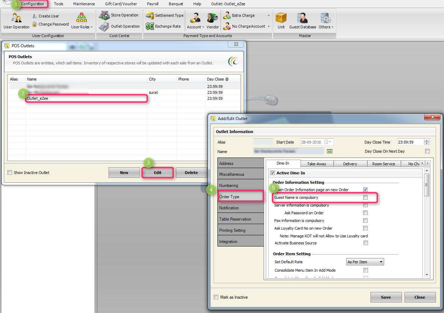The image size is (444, 313).
Task: Check Mark as Inactive
Action: pos(216,297)
